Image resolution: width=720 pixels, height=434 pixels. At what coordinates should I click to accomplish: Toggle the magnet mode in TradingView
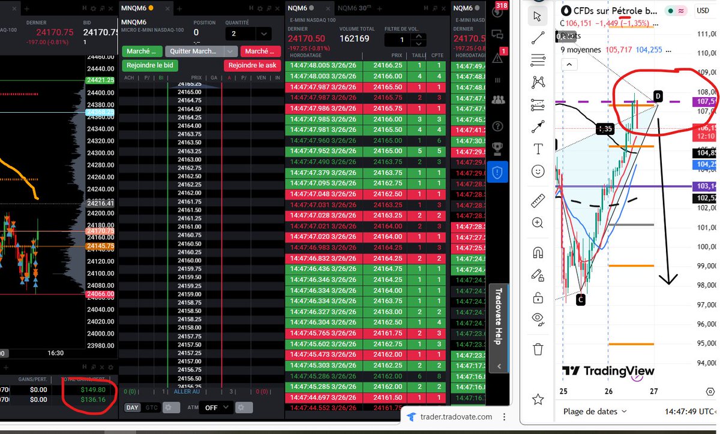point(538,252)
